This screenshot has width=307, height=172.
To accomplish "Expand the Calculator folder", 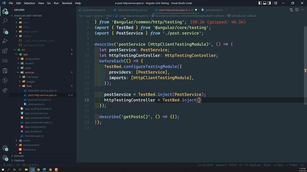I will tap(32, 77).
